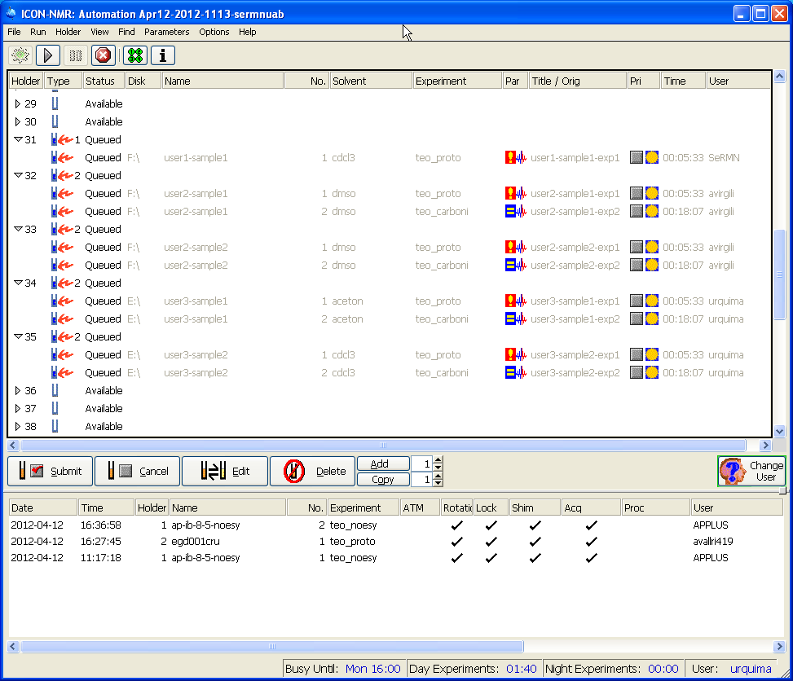793x681 pixels.
Task: Click the Submit button
Action: 49,472
